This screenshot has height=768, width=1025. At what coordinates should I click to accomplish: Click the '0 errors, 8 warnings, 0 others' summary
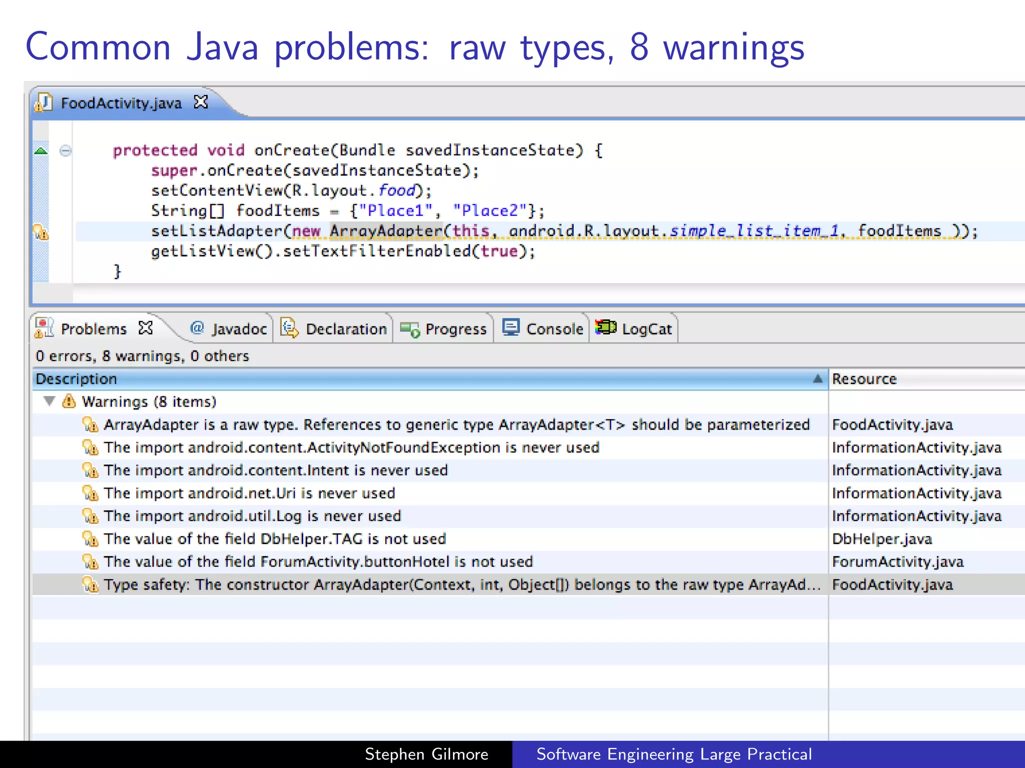142,356
